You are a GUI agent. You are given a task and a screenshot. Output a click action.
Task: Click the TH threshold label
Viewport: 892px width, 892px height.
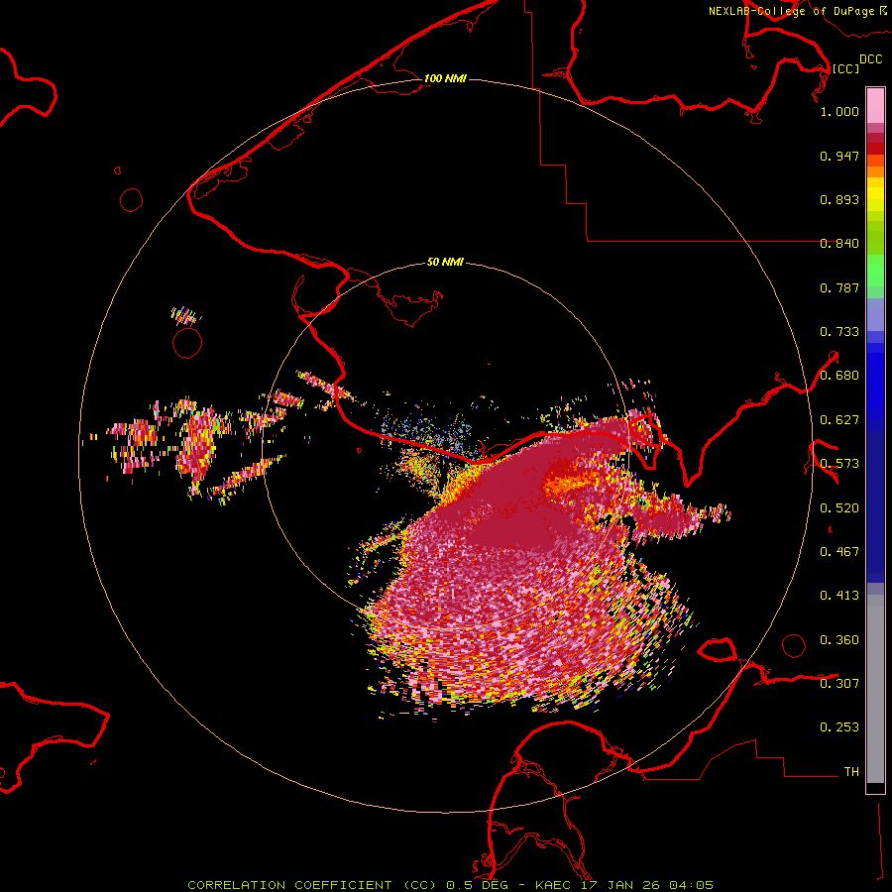pos(851,772)
